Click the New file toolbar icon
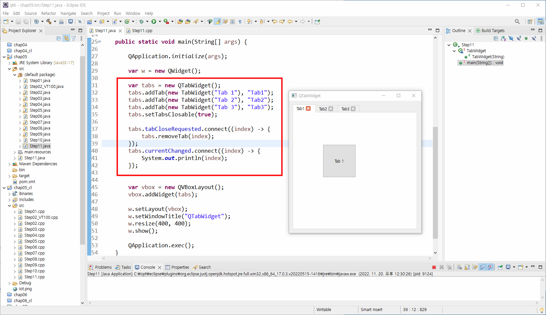This screenshot has height=315, width=546. coord(6,21)
